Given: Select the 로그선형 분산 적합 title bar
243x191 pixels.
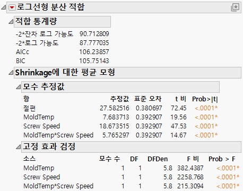Looking at the screenshot, I should [x=124, y=7].
